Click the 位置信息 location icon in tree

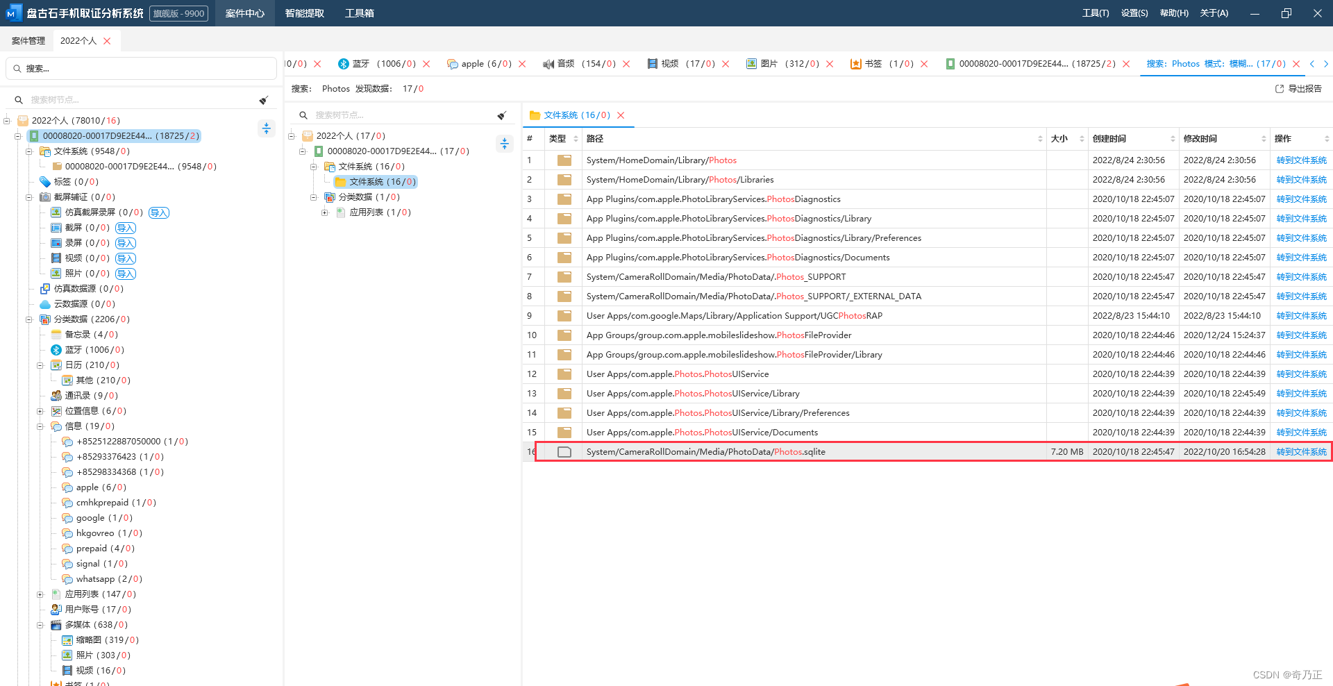56,411
